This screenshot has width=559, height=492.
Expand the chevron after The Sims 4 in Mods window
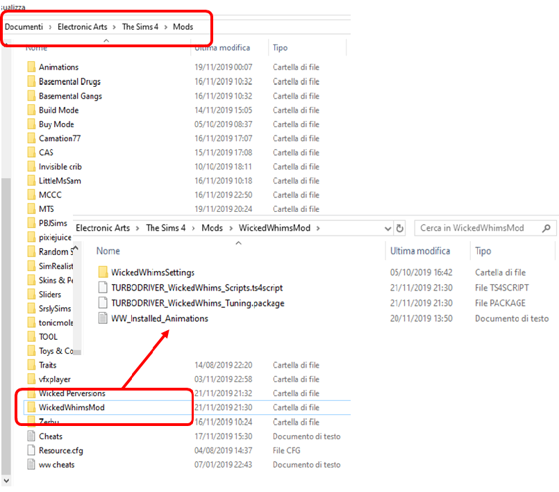(166, 27)
